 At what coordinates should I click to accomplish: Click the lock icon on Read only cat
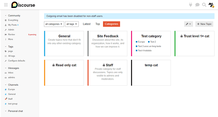point(53,65)
